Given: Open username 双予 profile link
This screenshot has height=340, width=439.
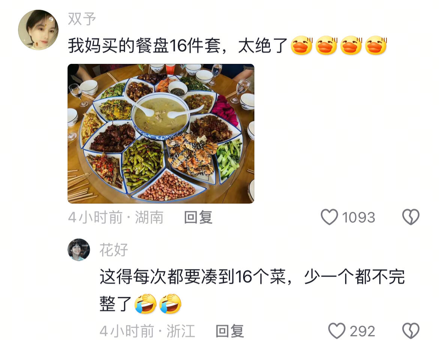Looking at the screenshot, I should (x=82, y=19).
